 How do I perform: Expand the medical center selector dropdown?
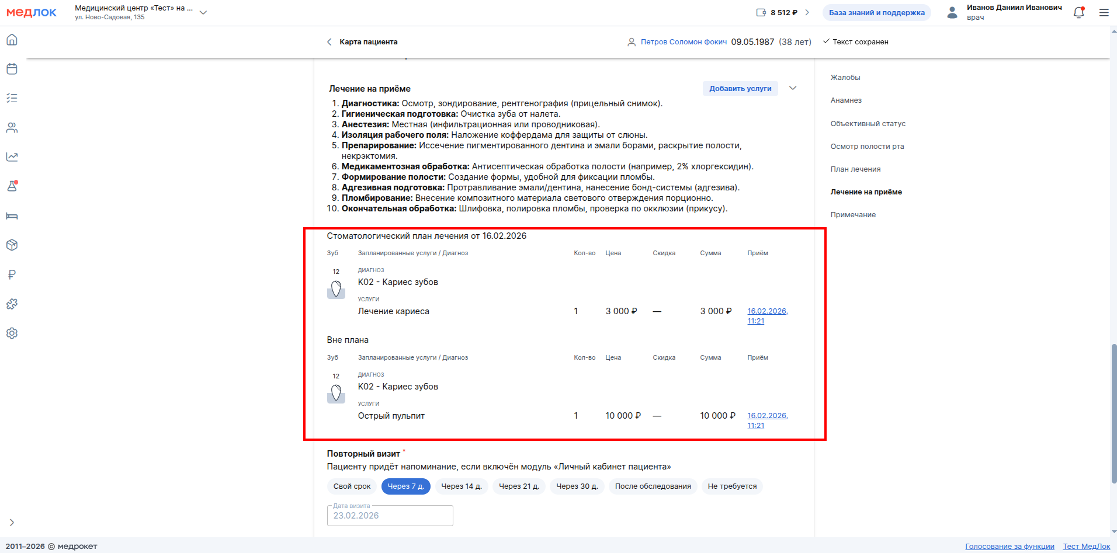pyautogui.click(x=203, y=12)
